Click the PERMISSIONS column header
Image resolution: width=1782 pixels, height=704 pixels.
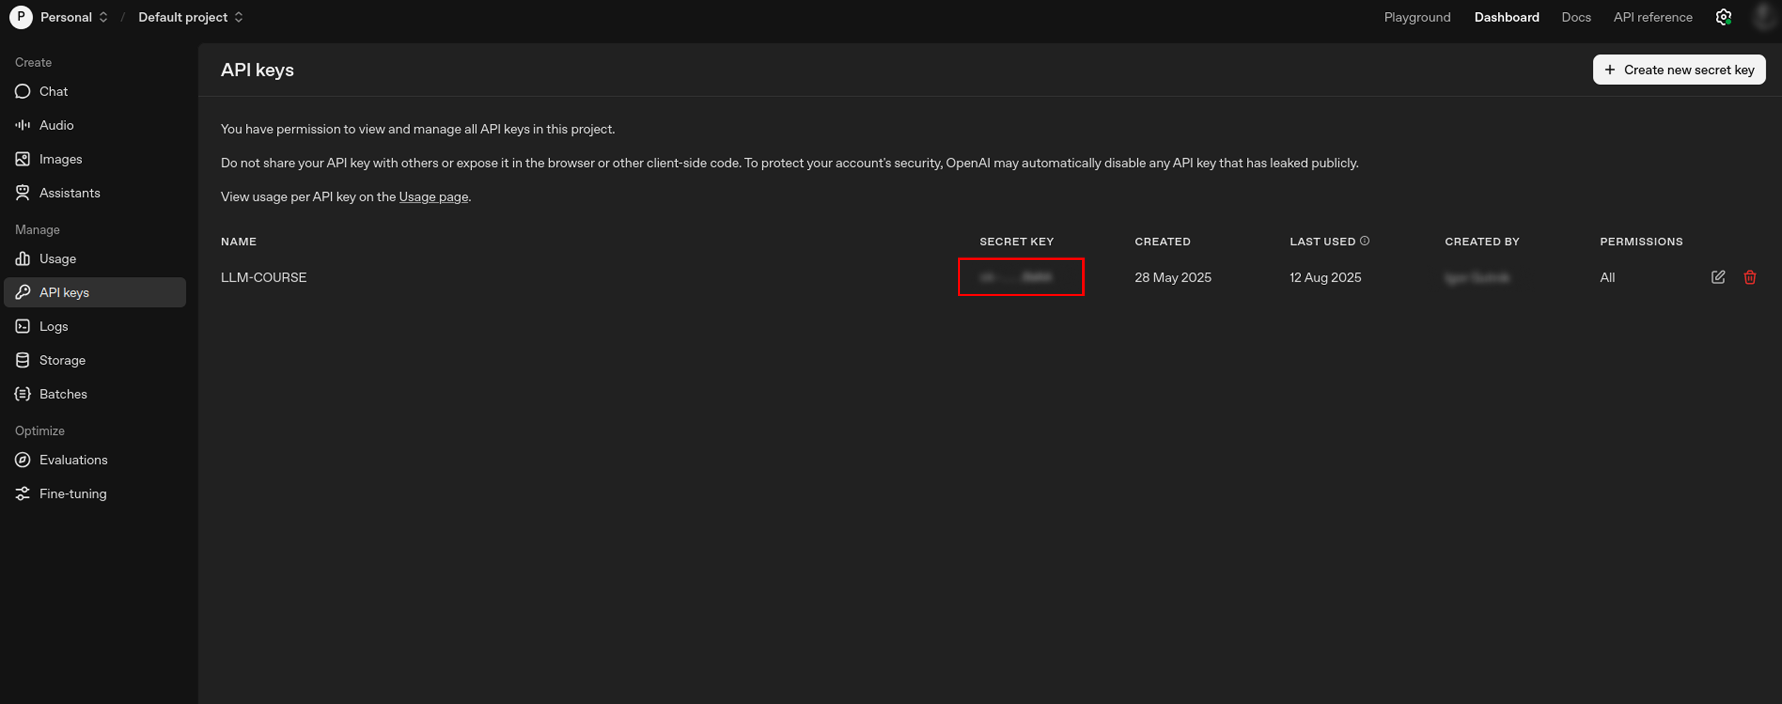pyautogui.click(x=1641, y=242)
